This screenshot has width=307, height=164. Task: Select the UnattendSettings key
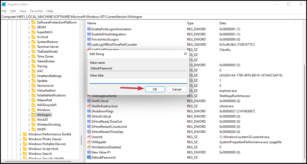[49, 76]
